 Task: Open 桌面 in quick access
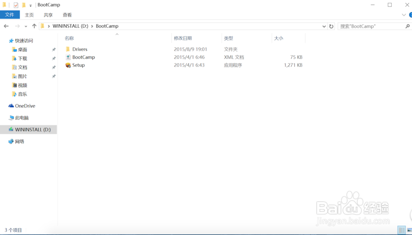(x=23, y=50)
